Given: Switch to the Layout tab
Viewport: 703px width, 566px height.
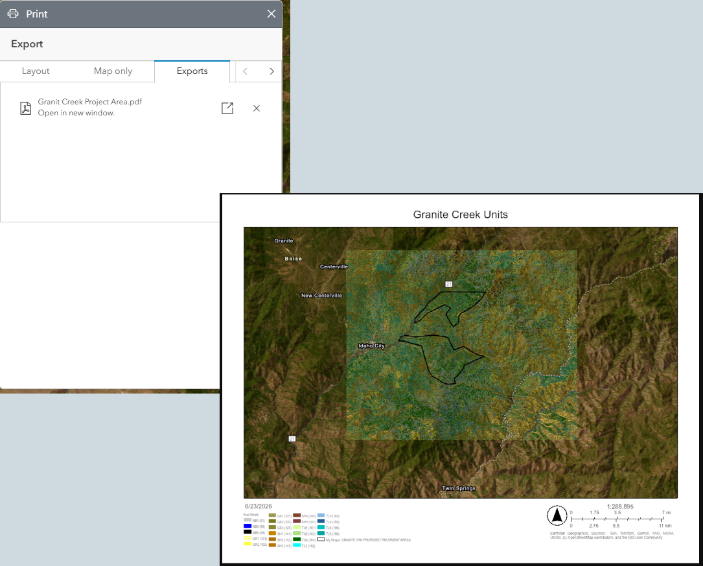Looking at the screenshot, I should click(36, 71).
